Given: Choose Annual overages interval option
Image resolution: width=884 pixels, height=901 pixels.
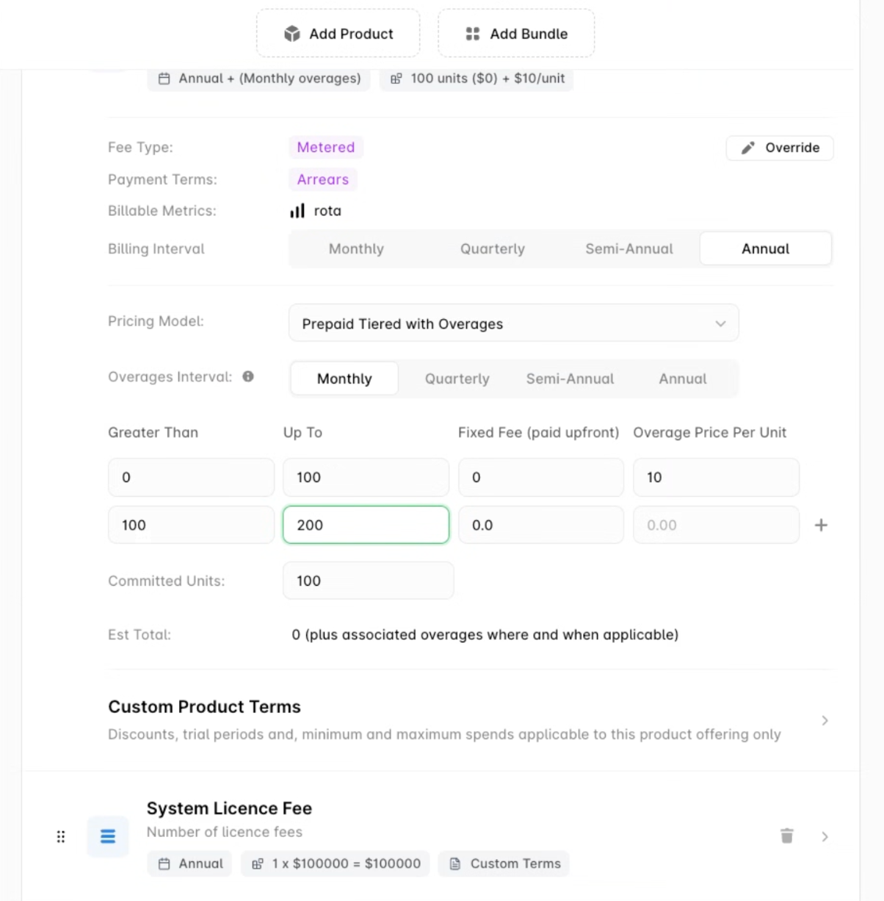Looking at the screenshot, I should click(682, 378).
